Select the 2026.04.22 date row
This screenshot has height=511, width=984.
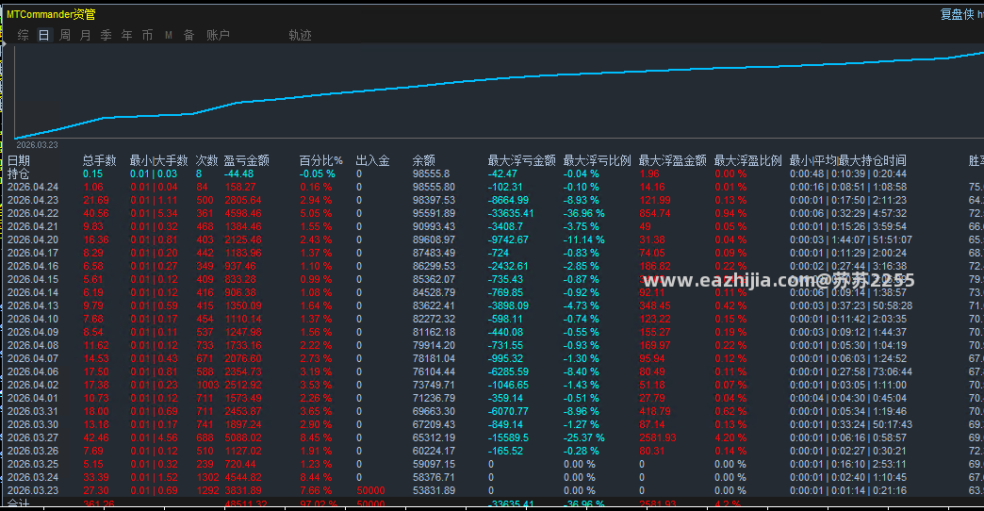click(x=33, y=213)
